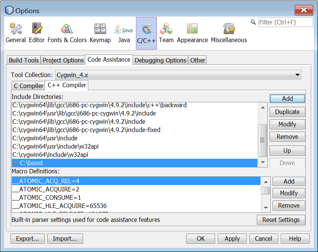
Task: Select the include-fixed directory entry
Action: click(135, 130)
